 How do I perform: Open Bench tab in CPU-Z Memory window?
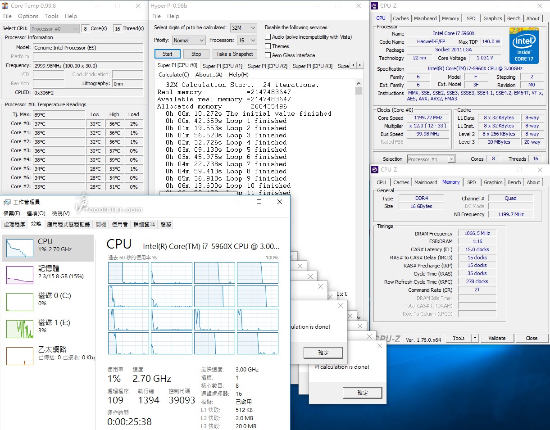pos(514,182)
